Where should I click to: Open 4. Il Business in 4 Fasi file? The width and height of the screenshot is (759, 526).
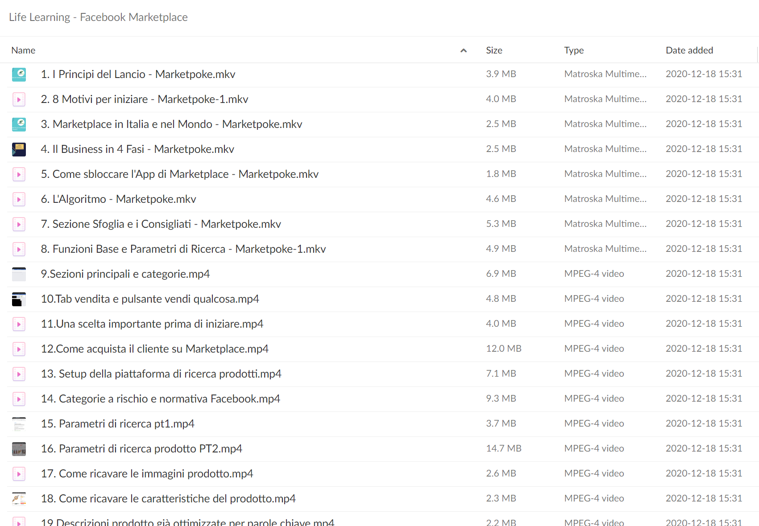click(x=137, y=149)
